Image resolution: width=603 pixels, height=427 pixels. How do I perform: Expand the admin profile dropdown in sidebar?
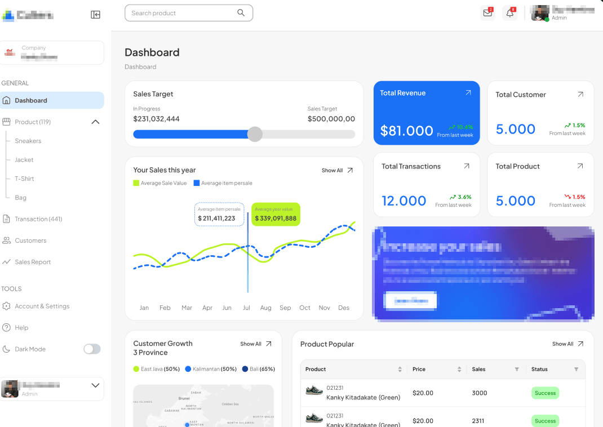click(x=95, y=386)
